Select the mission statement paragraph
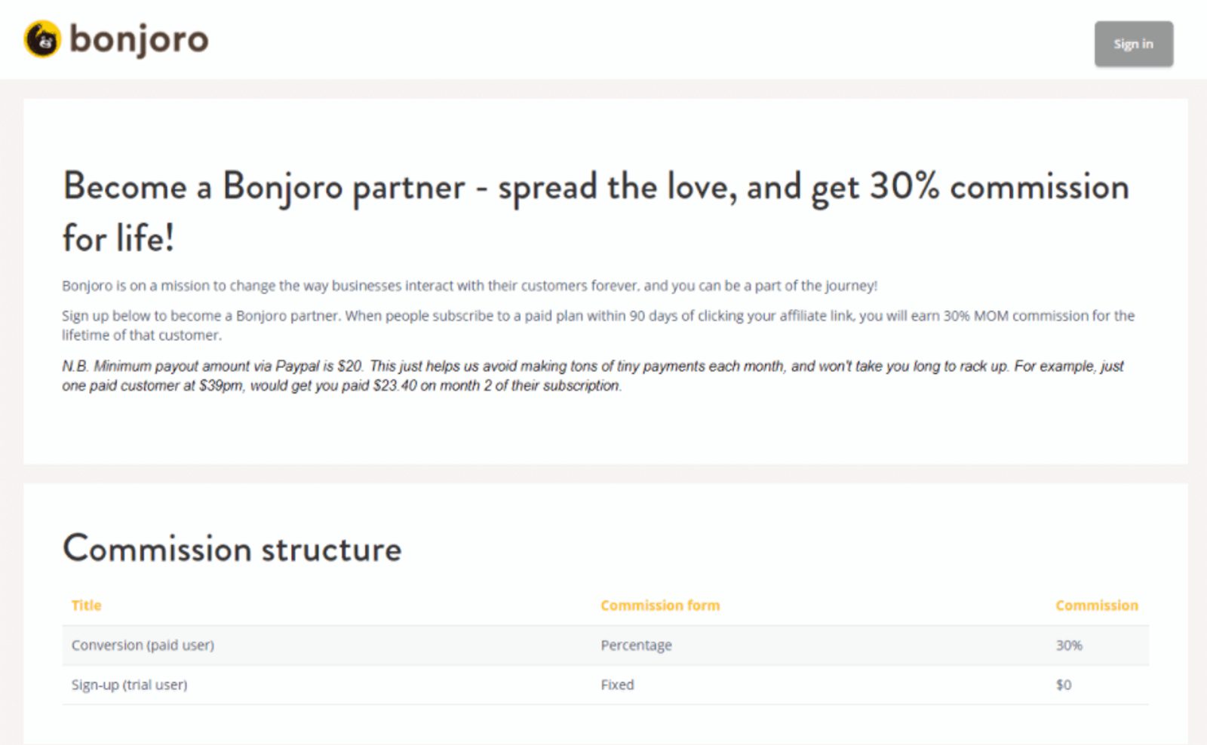This screenshot has height=745, width=1207. 472,286
